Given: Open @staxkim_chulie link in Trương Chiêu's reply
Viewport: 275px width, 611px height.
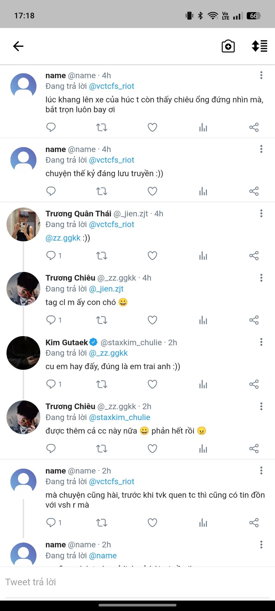Looking at the screenshot, I should click(119, 417).
